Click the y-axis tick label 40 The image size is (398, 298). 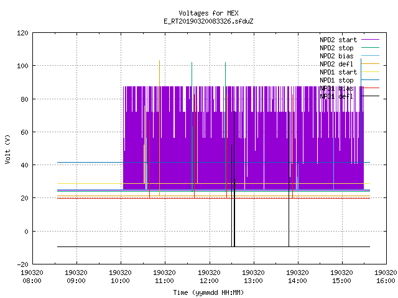[x=24, y=166]
